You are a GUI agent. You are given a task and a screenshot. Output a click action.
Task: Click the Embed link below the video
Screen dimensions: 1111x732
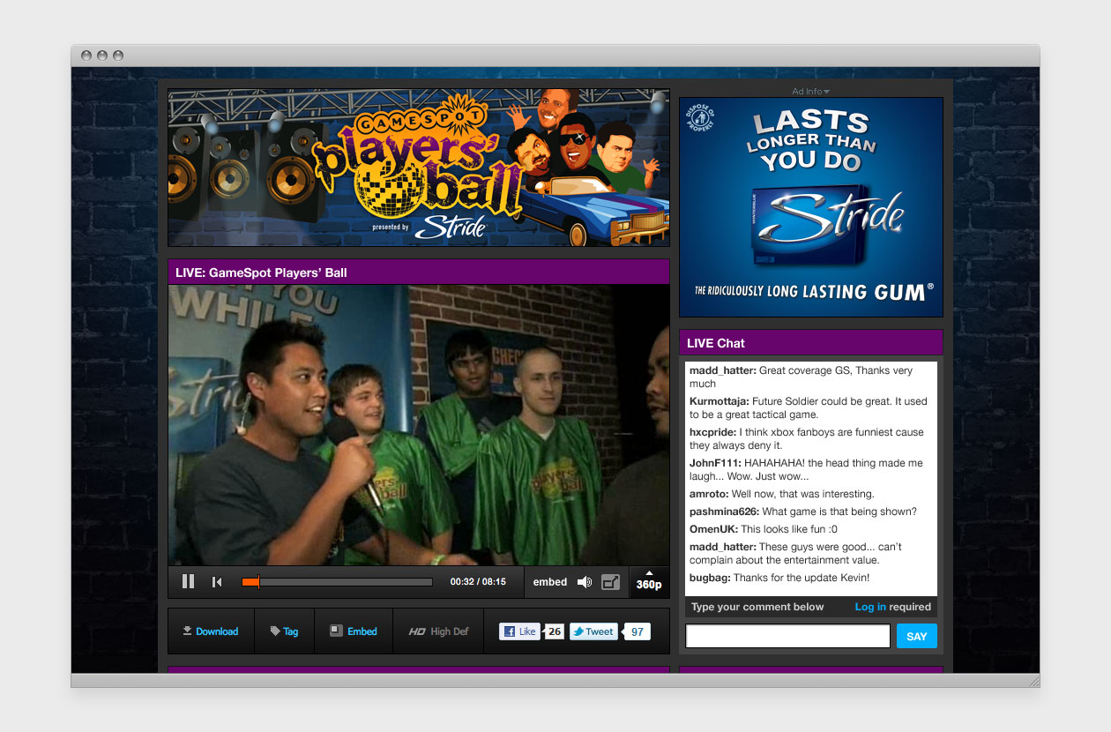354,631
